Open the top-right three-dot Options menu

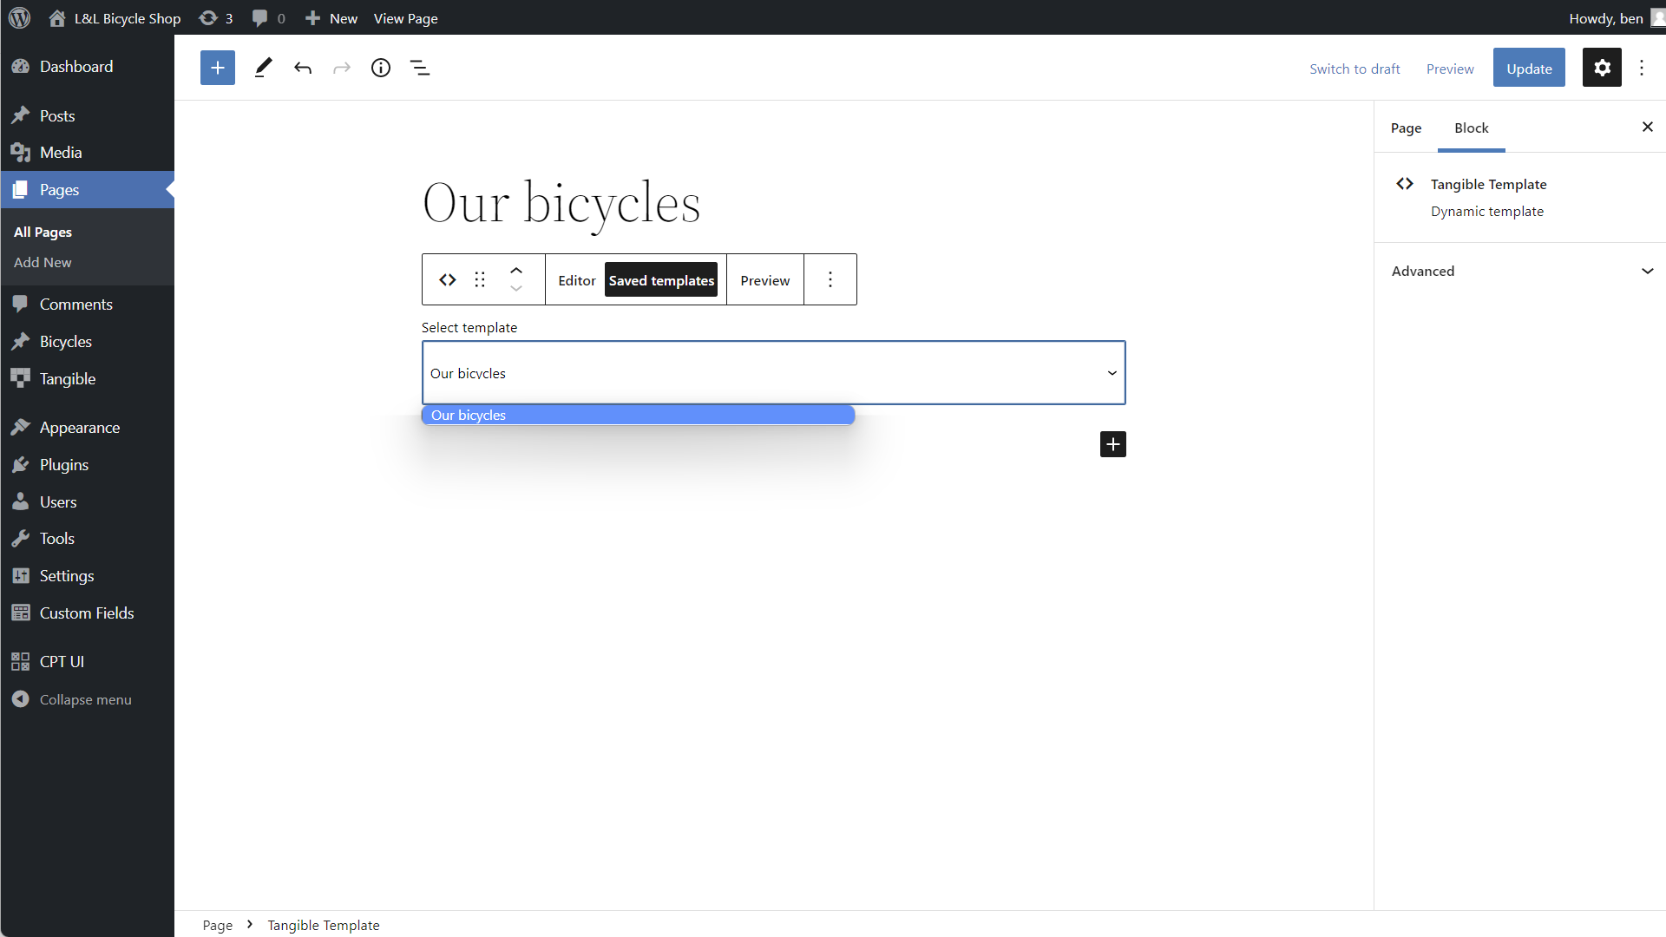click(1642, 68)
